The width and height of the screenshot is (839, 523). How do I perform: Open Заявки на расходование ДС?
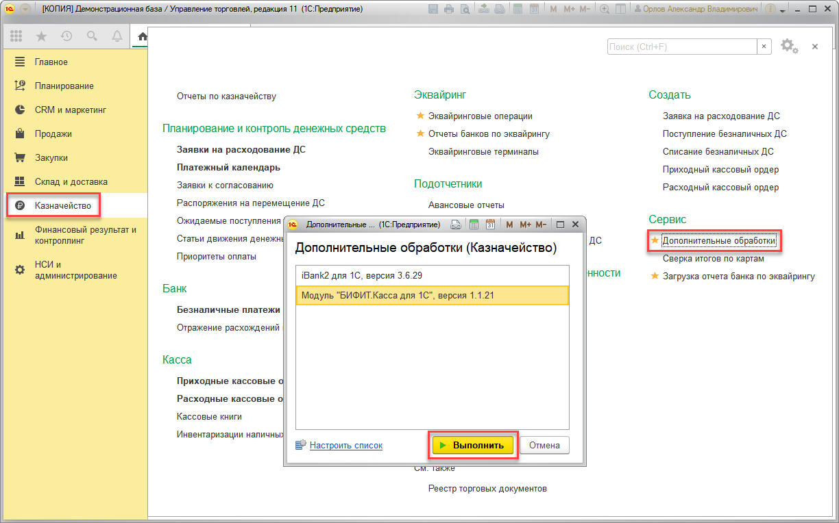click(241, 149)
